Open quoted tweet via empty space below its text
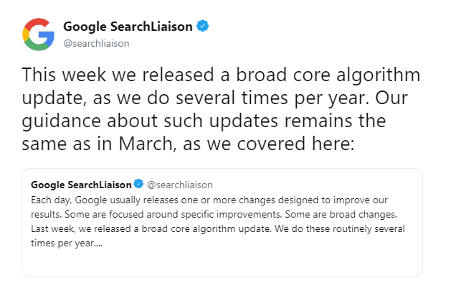This screenshot has width=451, height=283. pyautogui.click(x=222, y=262)
